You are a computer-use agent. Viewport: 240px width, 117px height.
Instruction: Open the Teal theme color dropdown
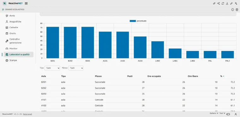click(222, 113)
